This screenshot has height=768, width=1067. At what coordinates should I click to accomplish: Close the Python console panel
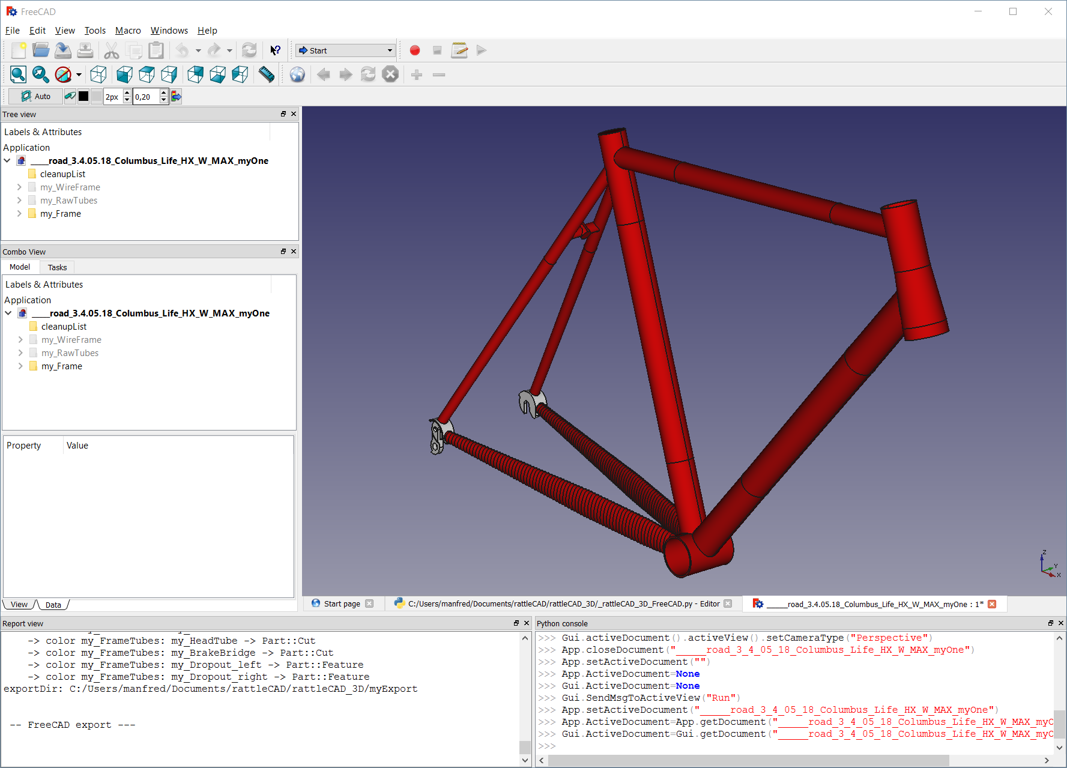(x=1061, y=623)
